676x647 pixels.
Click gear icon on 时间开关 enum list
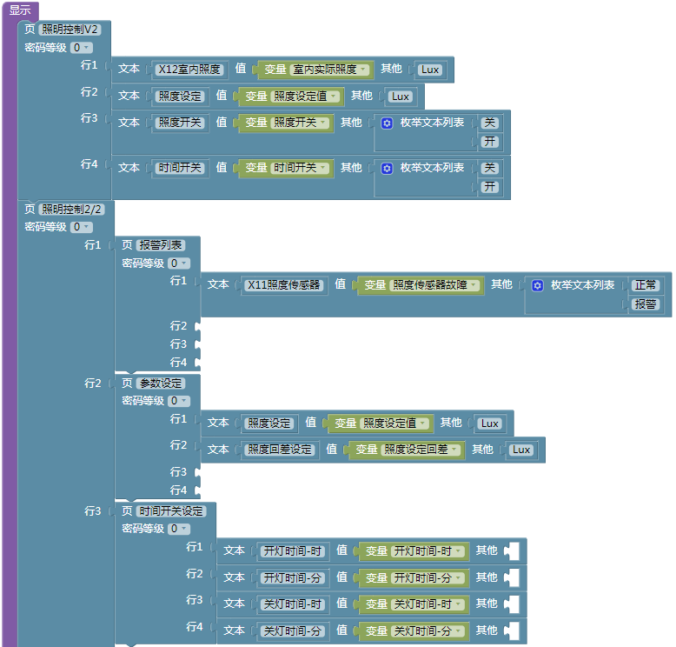coord(387,169)
